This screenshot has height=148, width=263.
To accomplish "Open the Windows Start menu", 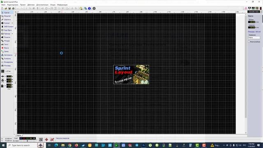I will coord(3,145).
